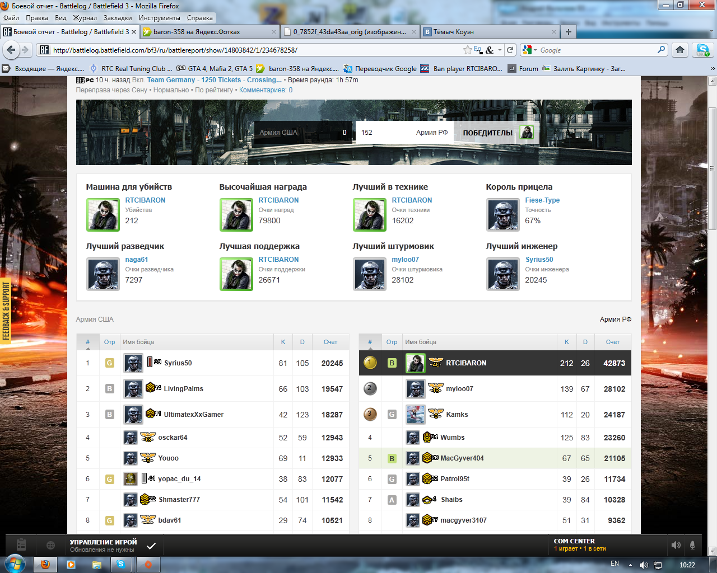
Task: Open the Журнал menu
Action: pyautogui.click(x=85, y=18)
